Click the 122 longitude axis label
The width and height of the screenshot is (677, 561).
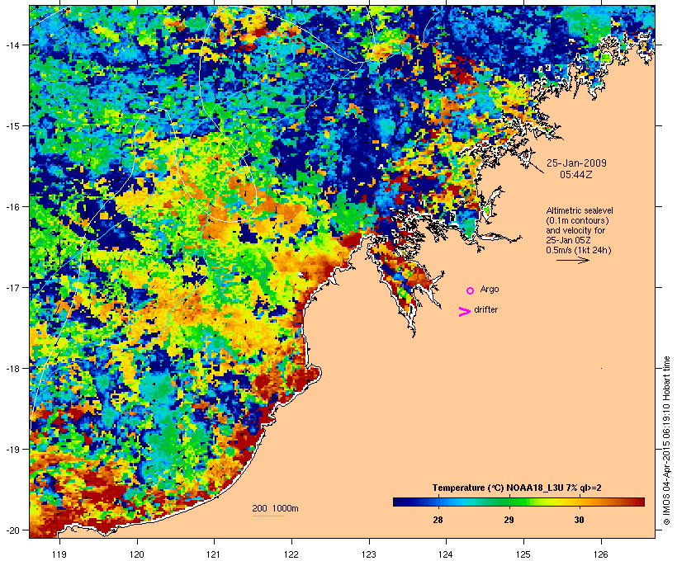(x=291, y=554)
